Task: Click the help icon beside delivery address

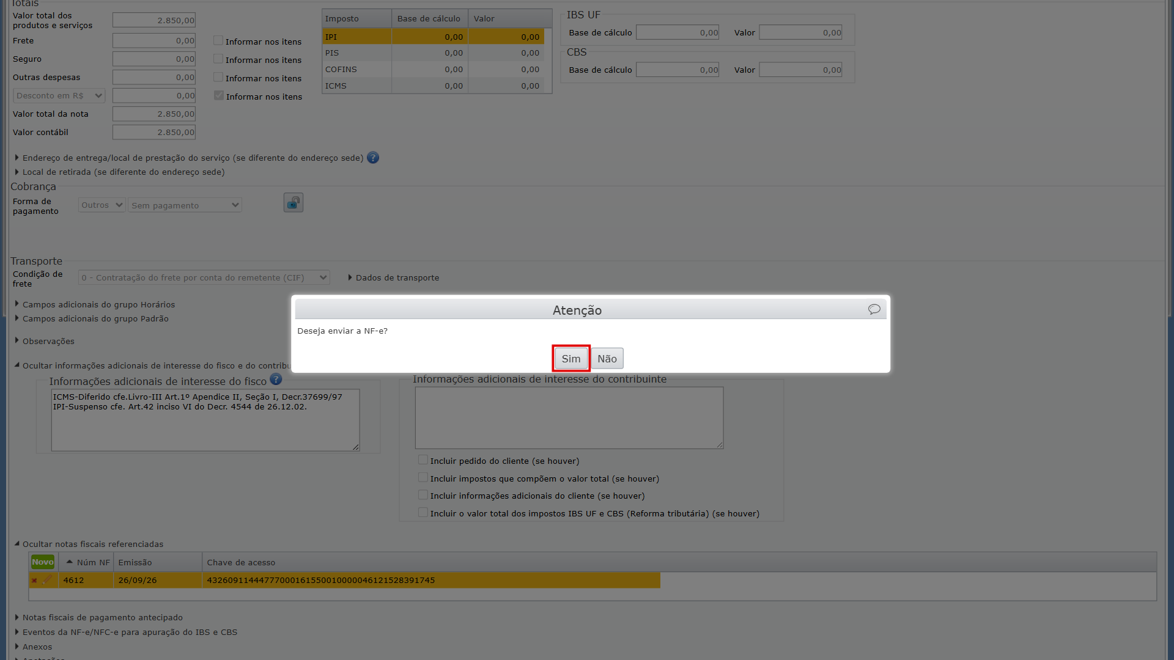Action: [373, 158]
